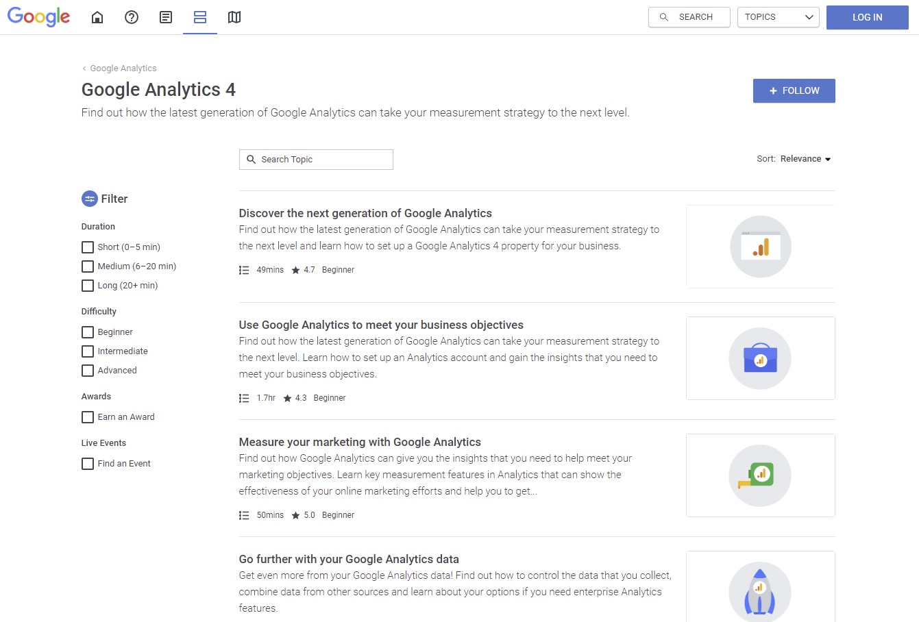Go back via Google Analytics breadcrumb link

123,69
